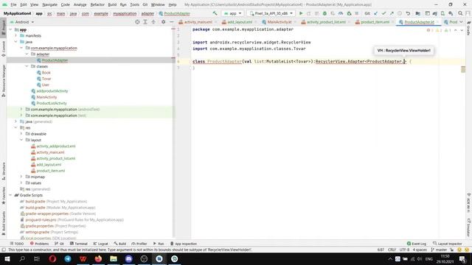Viewport: 472px width, 265px height.
Task: Open the AVD device manager icon
Action: click(442, 13)
